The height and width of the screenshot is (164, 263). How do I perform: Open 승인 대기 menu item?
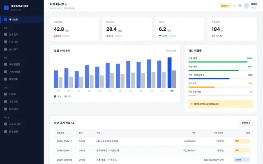point(22,49)
